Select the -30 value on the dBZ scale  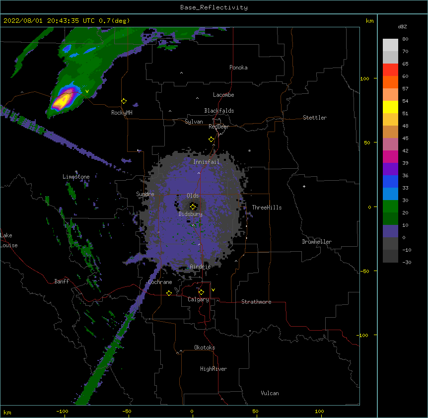407,262
